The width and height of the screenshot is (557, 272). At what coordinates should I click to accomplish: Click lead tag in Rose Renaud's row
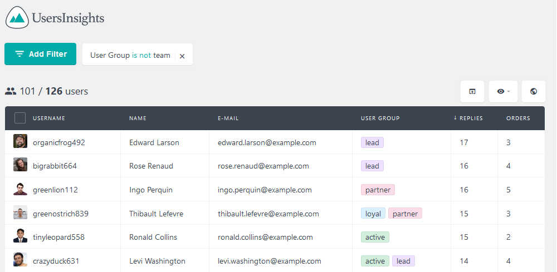pyautogui.click(x=372, y=166)
